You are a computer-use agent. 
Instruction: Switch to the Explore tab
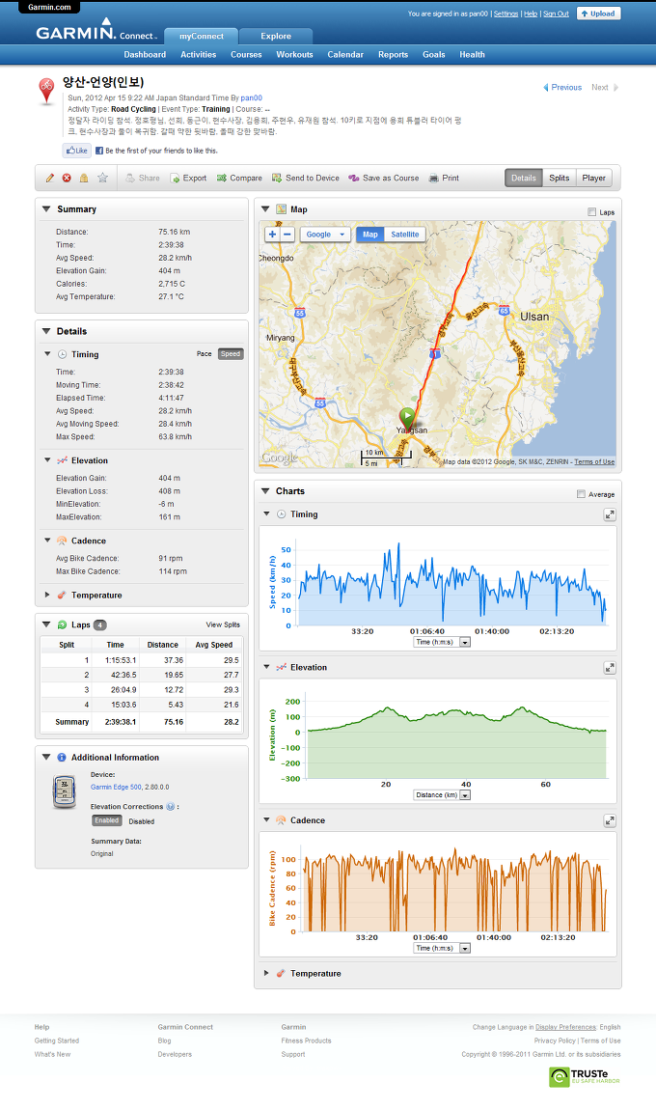276,36
